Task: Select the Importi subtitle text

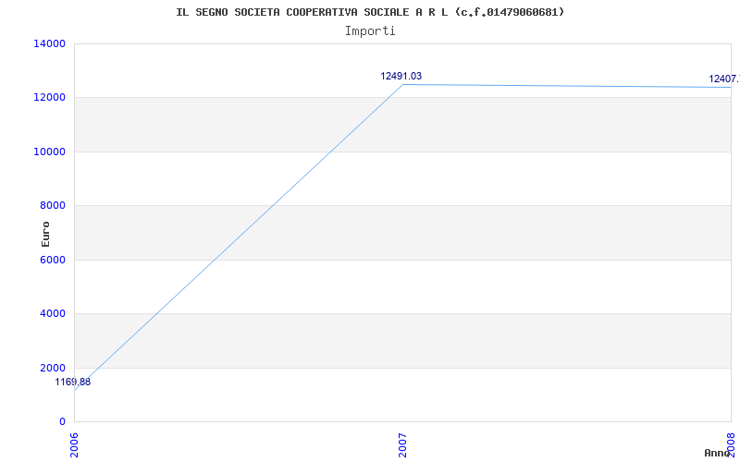Action: tap(370, 31)
